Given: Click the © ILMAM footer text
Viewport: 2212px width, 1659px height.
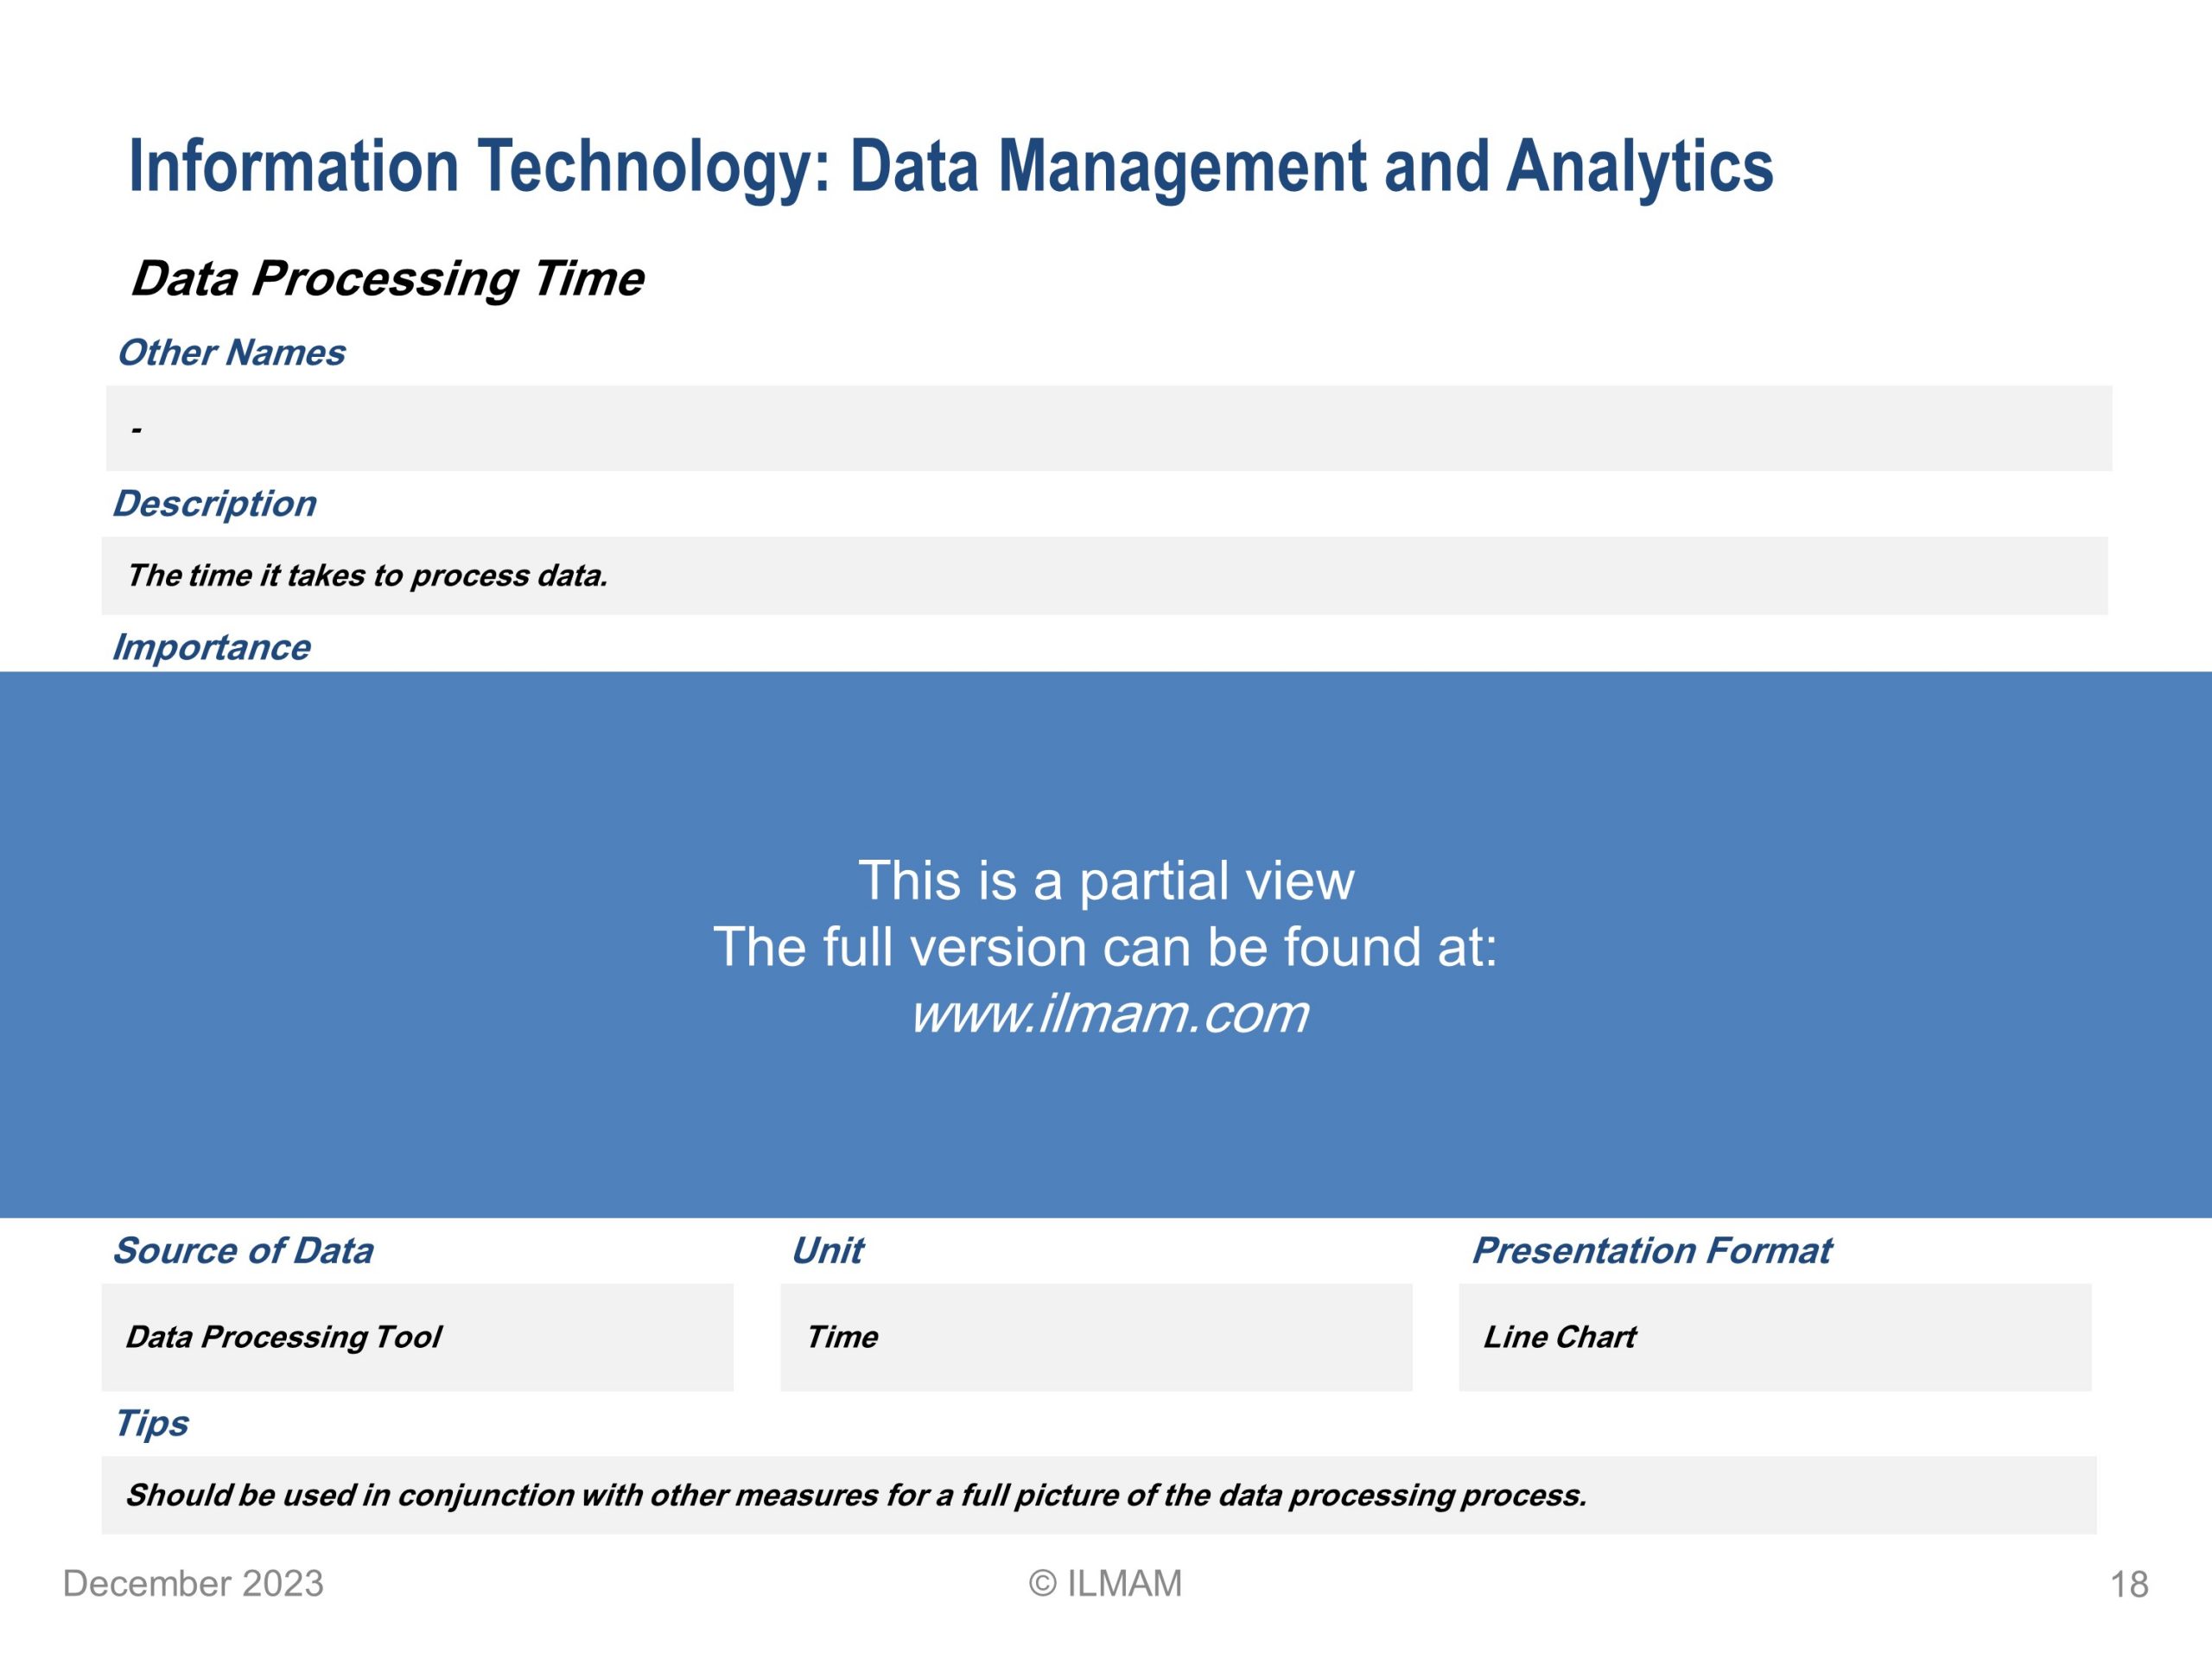Looking at the screenshot, I should pos(1105,1584).
